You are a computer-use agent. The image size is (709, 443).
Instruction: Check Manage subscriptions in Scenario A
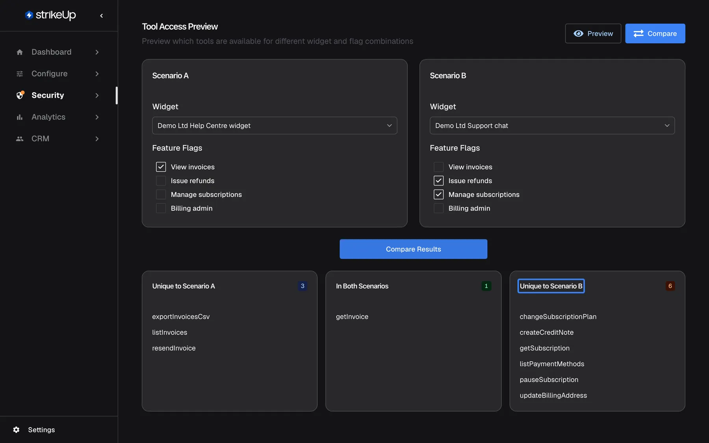[x=161, y=195]
